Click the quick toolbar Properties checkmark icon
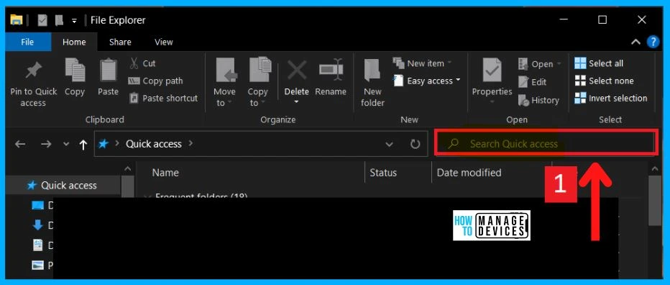Viewport: 670px width, 285px height. click(x=42, y=20)
